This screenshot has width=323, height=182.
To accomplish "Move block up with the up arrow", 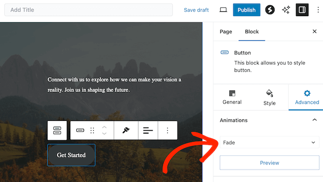I will (x=104, y=127).
